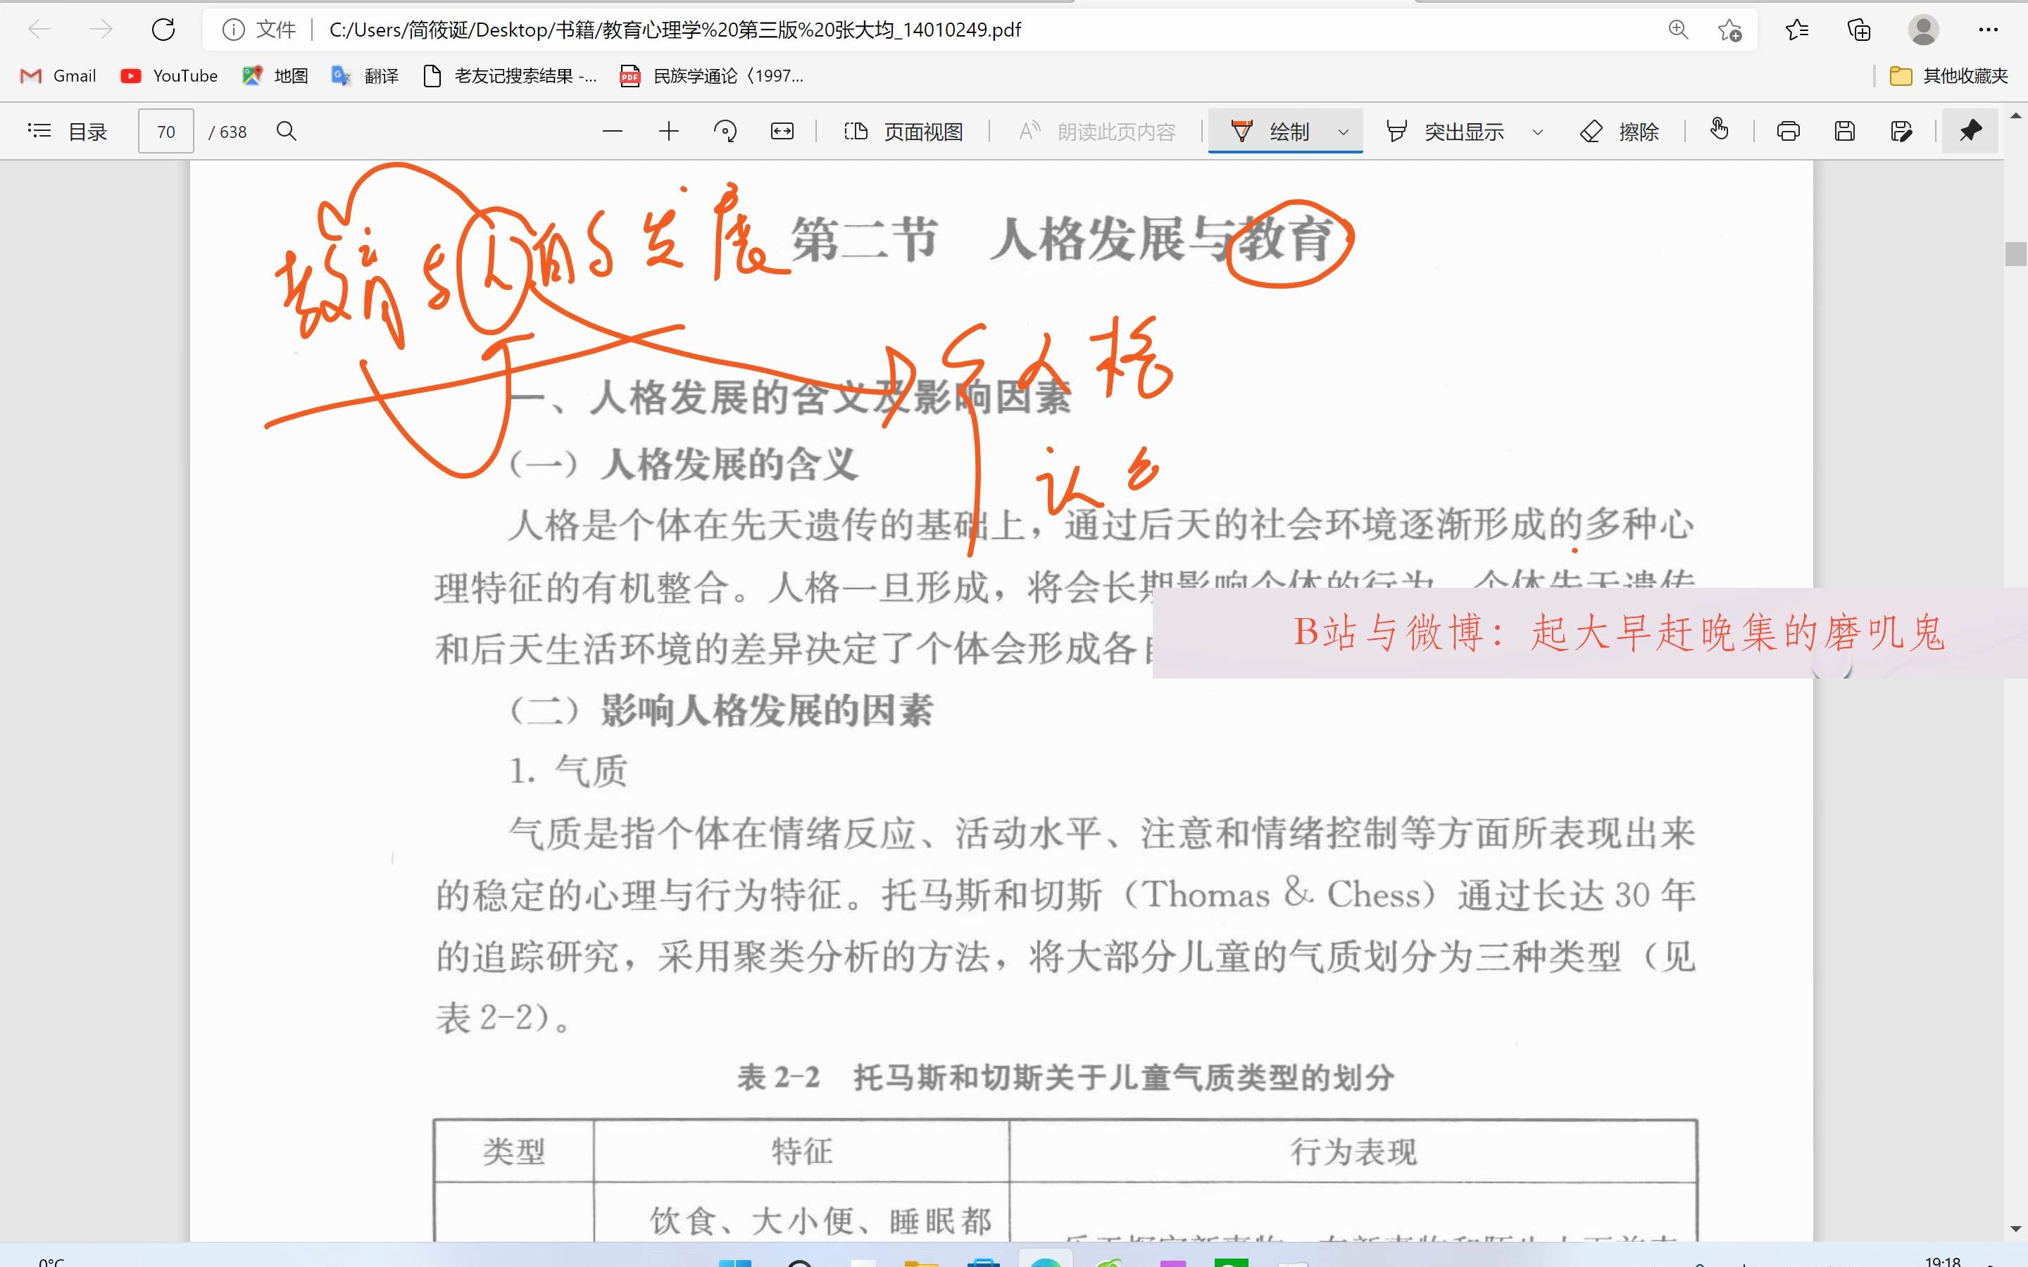Image resolution: width=2028 pixels, height=1267 pixels.
Task: Click page number input field showing 70
Action: [x=165, y=130]
